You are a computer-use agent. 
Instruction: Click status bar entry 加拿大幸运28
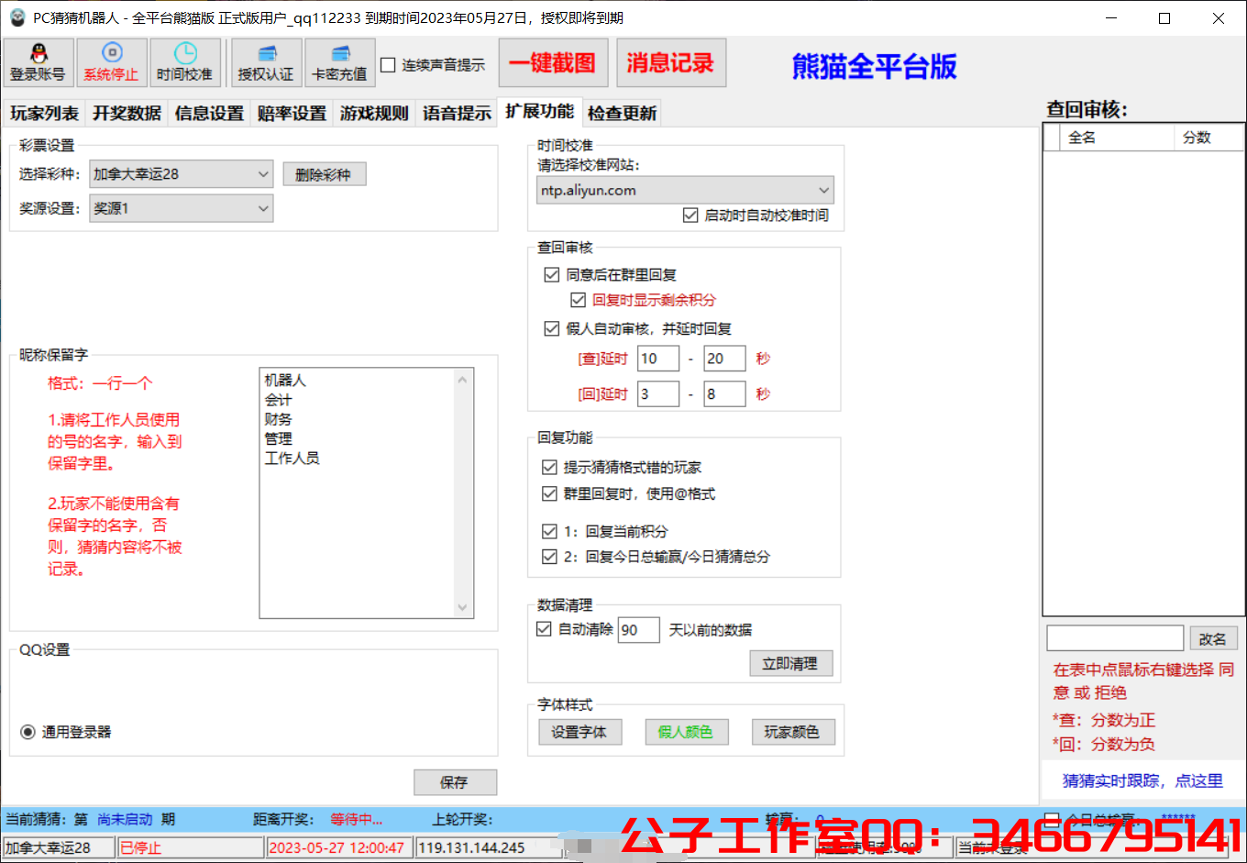(x=59, y=847)
